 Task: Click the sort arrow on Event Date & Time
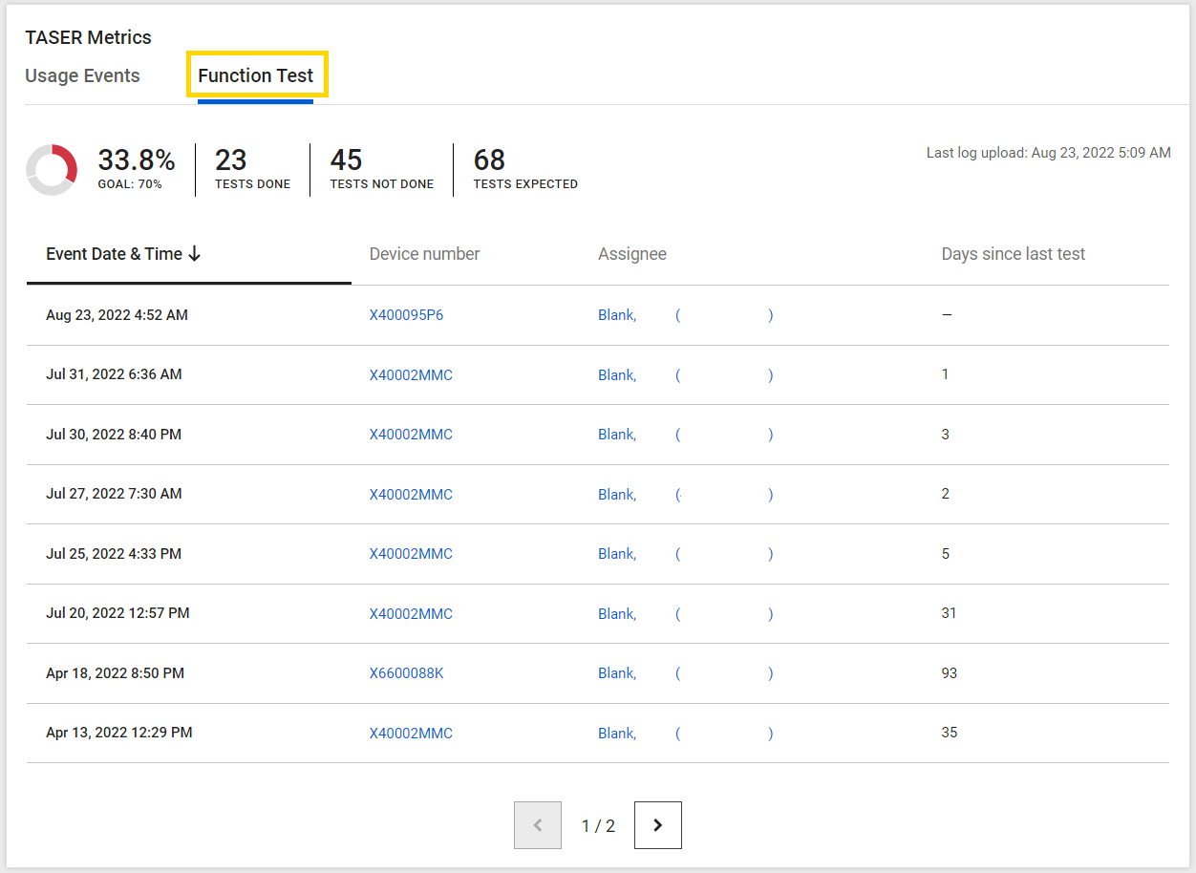pos(195,253)
